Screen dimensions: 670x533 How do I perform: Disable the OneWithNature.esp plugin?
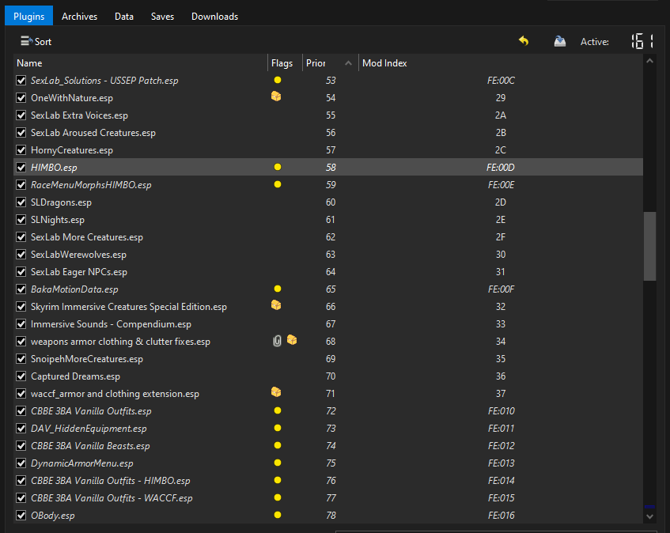tap(21, 98)
